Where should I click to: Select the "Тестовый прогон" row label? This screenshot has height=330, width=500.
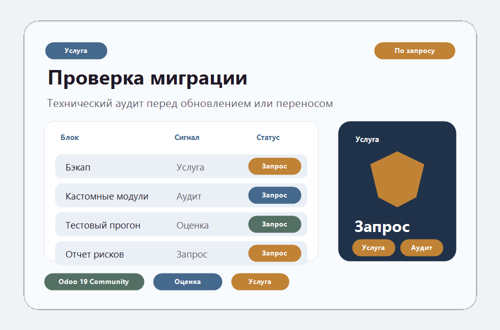point(102,225)
